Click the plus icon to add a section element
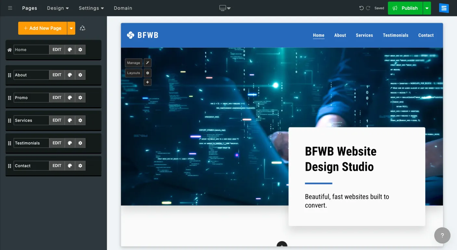The height and width of the screenshot is (250, 457). pyautogui.click(x=147, y=82)
